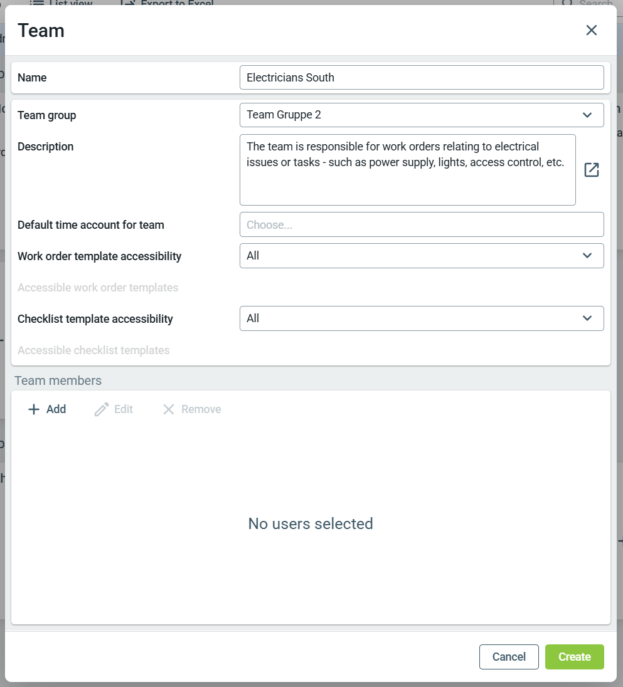Image resolution: width=623 pixels, height=687 pixels.
Task: Click the empty No users selected area
Action: 311,523
